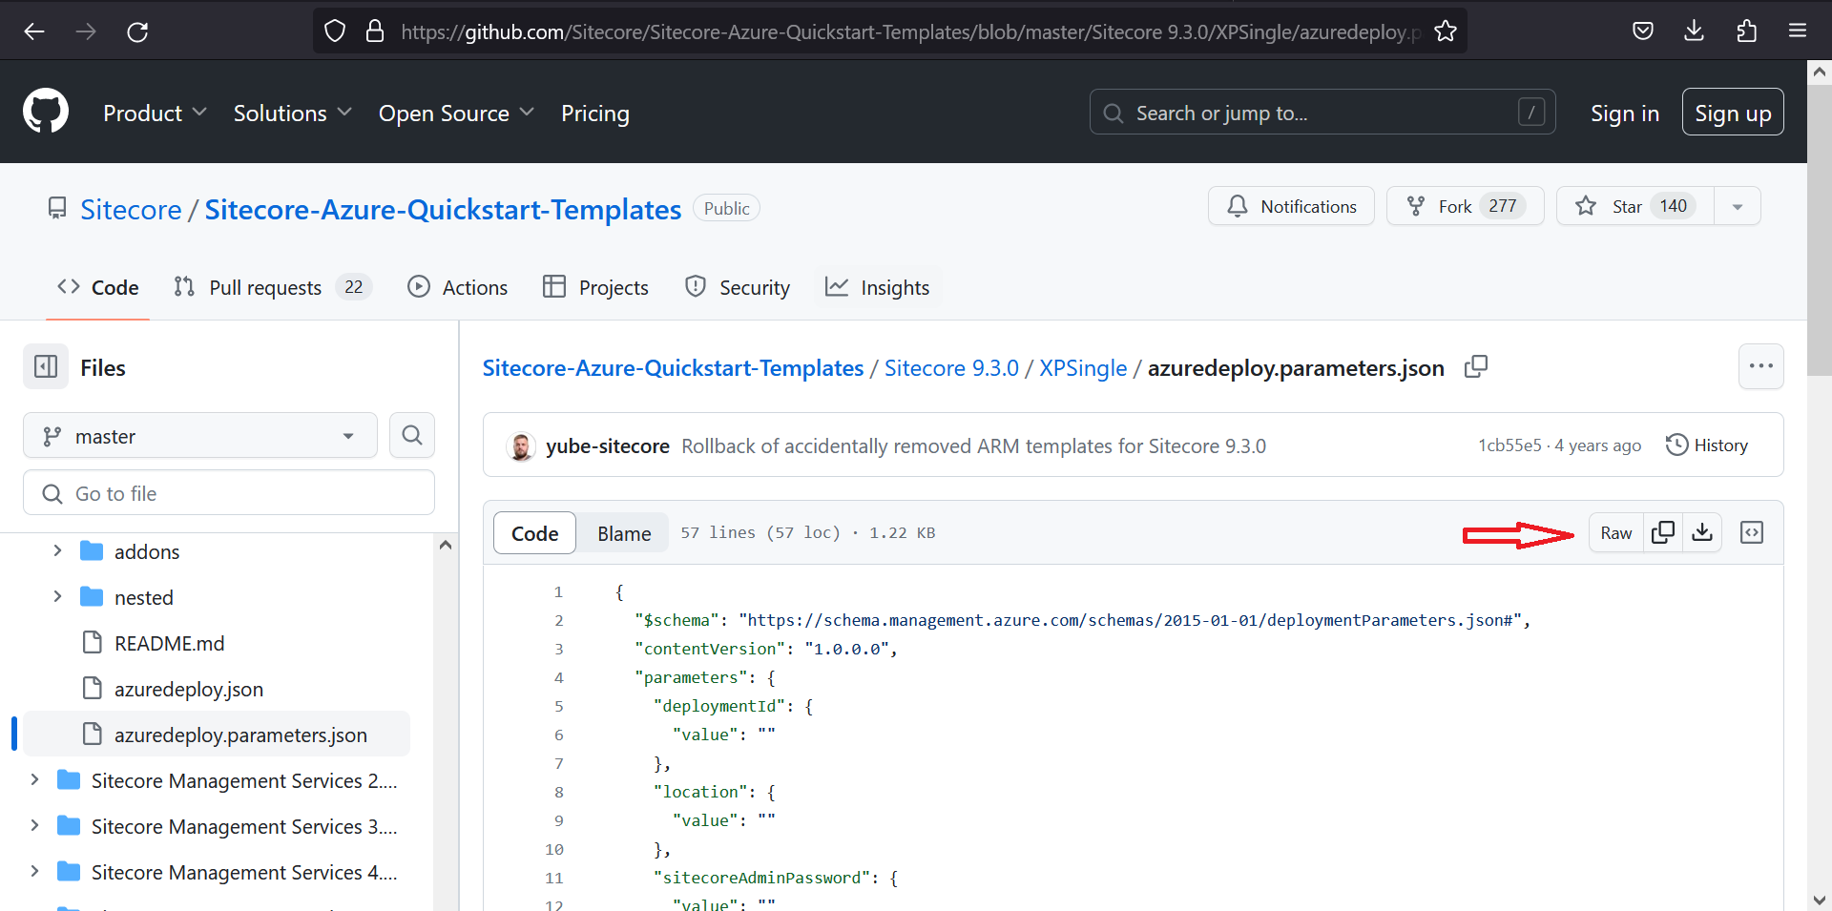Click the yube-sitecore author name
Viewport: 1832px width, 911px height.
click(x=608, y=445)
